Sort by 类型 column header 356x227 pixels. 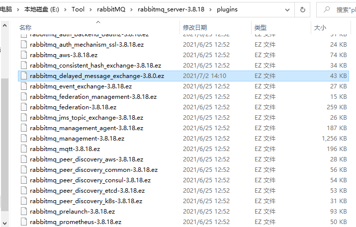coord(260,27)
